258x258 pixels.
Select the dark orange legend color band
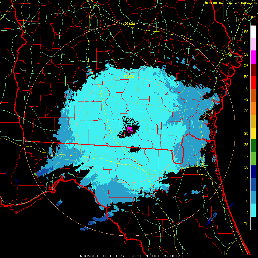point(253,95)
